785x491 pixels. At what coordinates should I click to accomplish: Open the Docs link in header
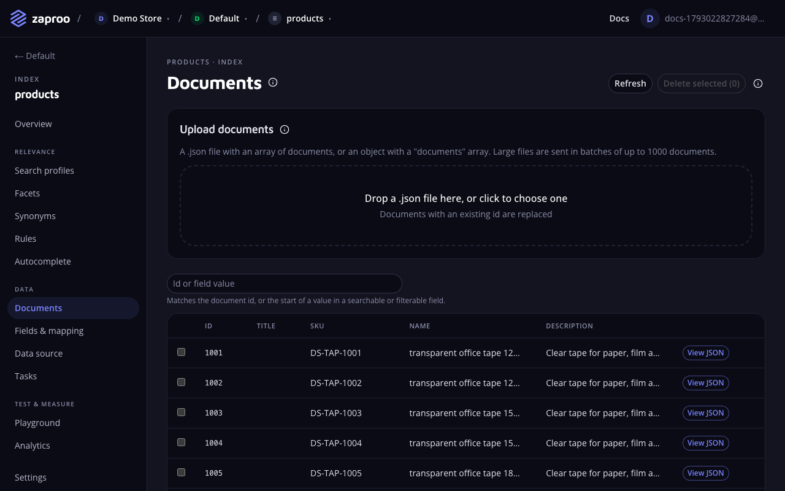[x=619, y=18]
